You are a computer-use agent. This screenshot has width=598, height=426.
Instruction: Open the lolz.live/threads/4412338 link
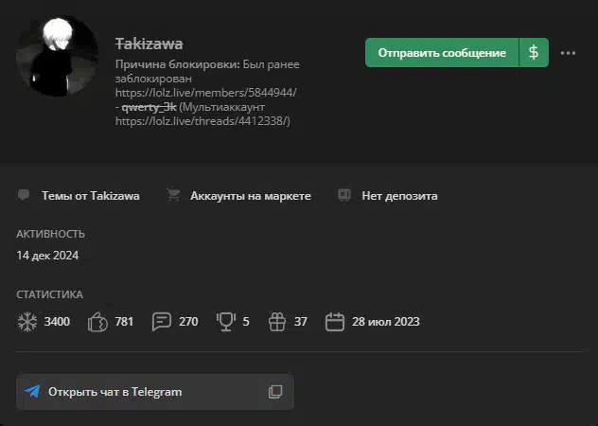[x=202, y=121]
